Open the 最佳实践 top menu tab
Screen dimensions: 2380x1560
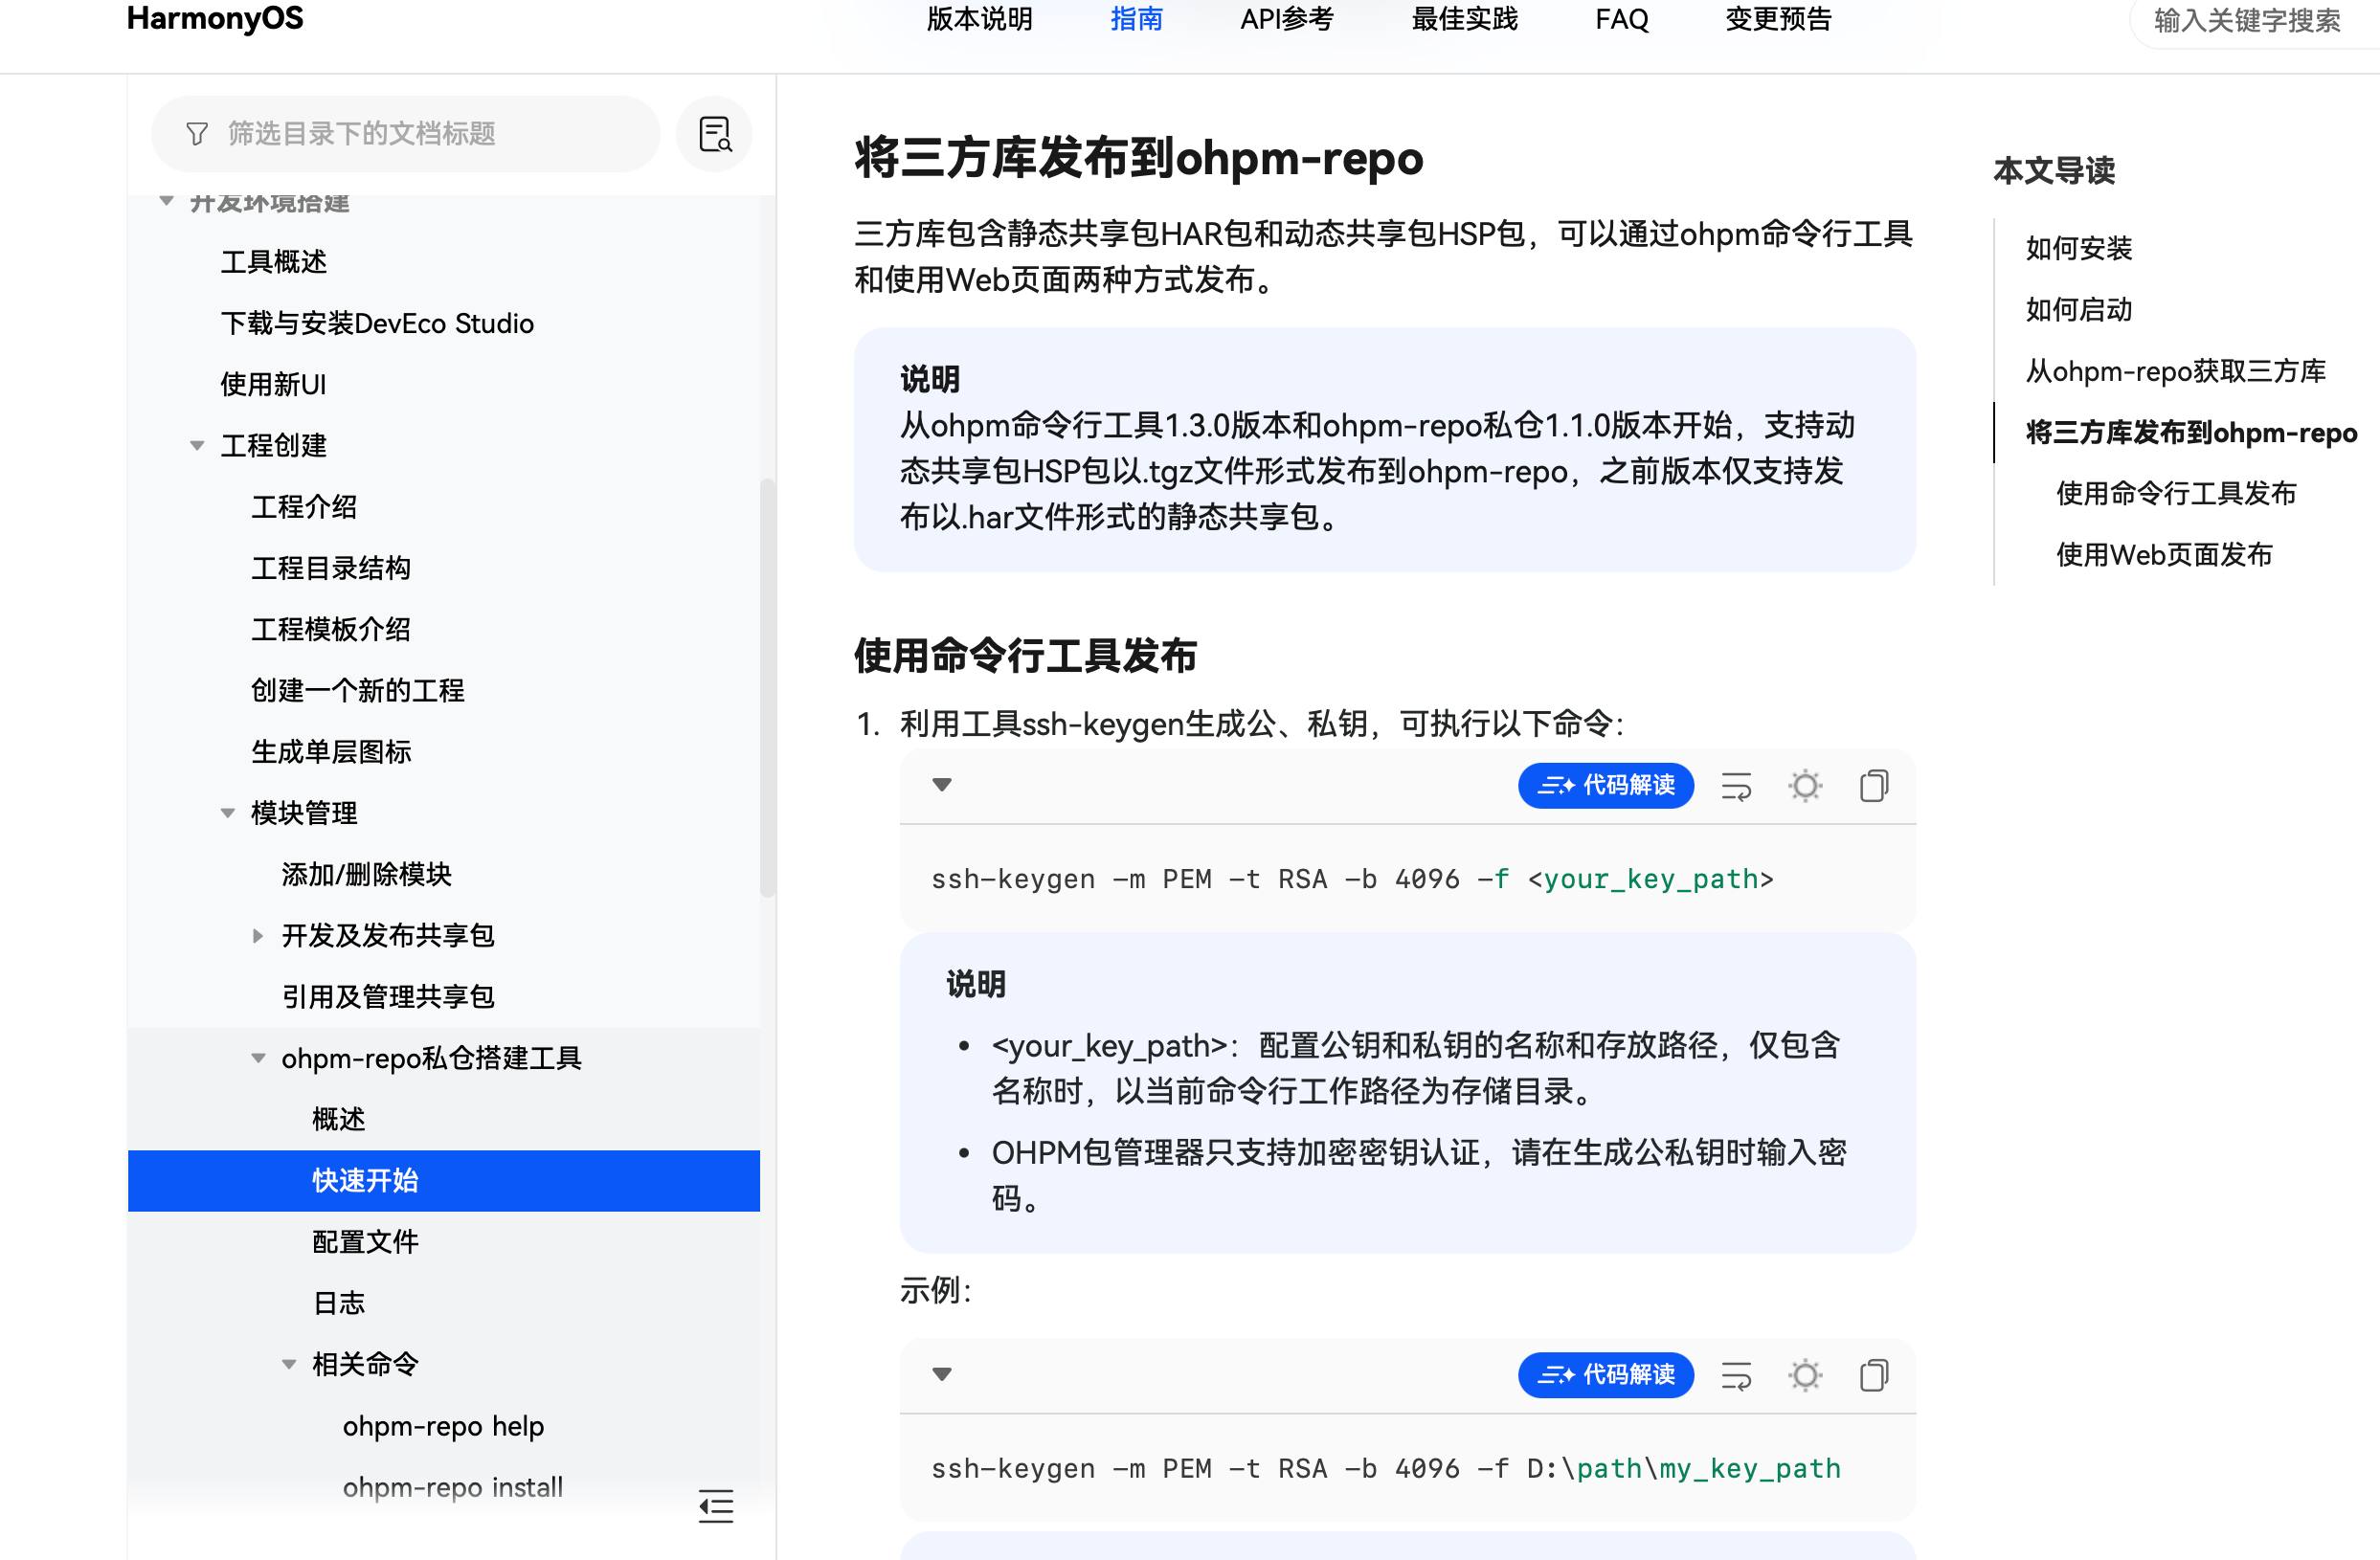[1464, 20]
